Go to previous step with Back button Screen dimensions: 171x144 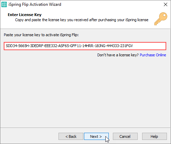coord(71,136)
